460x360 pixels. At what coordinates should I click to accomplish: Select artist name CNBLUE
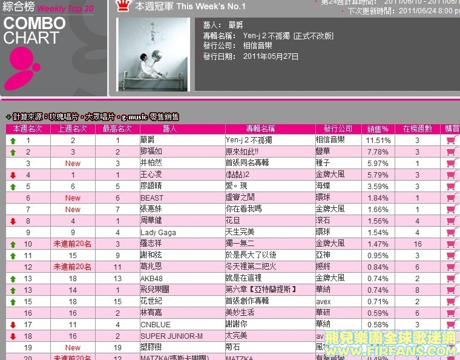pyautogui.click(x=156, y=324)
